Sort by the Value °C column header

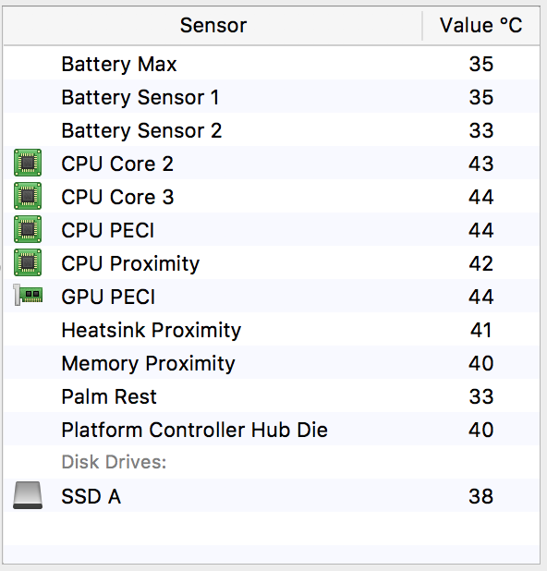(481, 26)
